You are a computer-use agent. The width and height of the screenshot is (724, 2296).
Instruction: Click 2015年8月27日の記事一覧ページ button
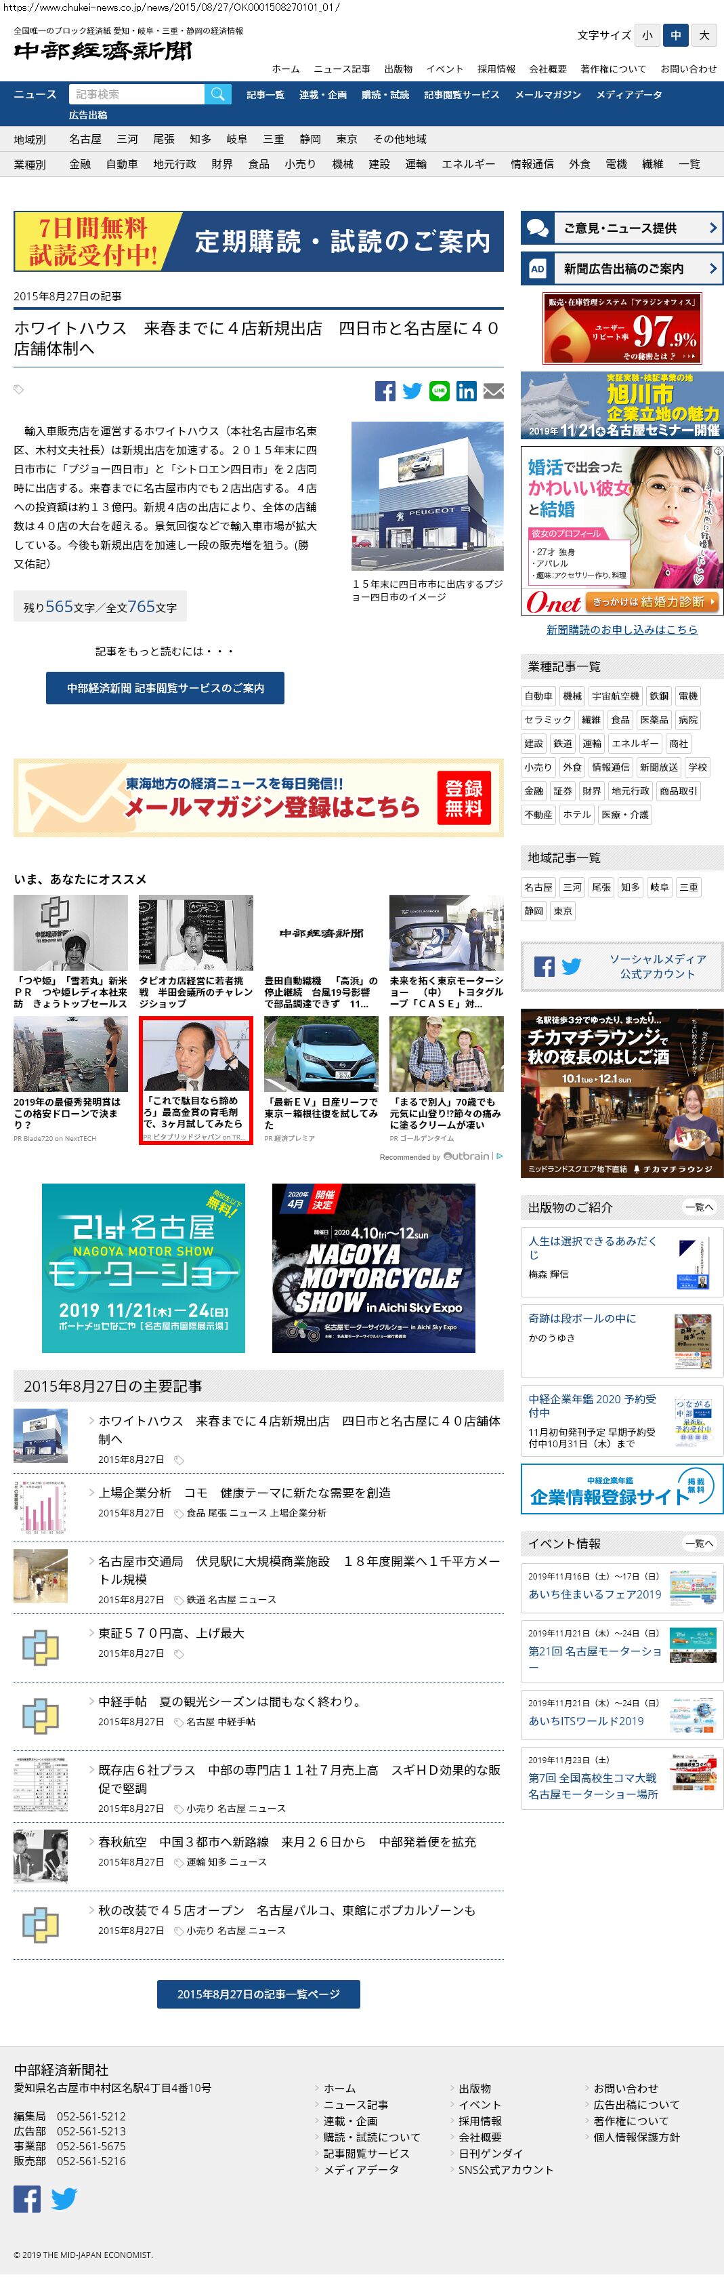pos(258,1994)
